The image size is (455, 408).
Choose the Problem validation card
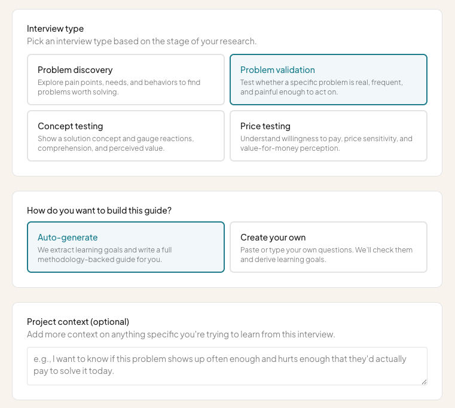coord(328,80)
